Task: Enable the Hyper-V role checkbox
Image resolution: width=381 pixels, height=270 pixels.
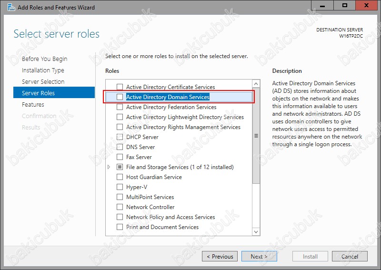Action: pyautogui.click(x=120, y=187)
